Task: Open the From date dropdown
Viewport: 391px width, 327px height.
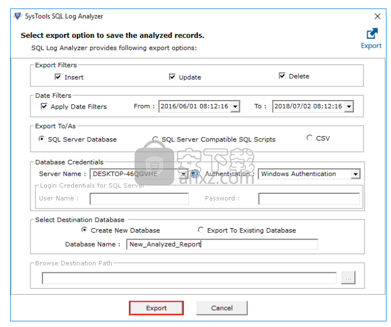Action: coord(235,107)
